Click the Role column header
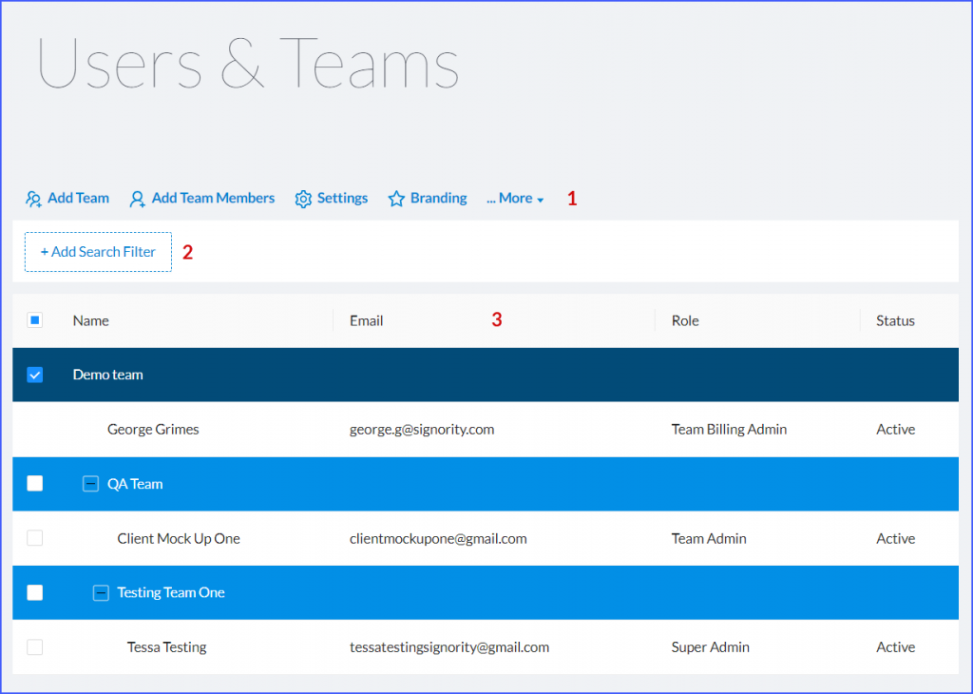This screenshot has height=694, width=973. [685, 320]
